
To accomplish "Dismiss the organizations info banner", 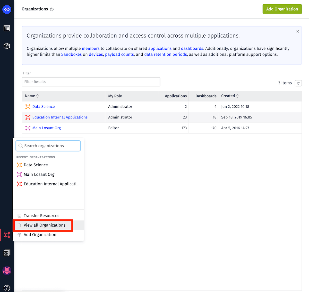I will tap(298, 31).
